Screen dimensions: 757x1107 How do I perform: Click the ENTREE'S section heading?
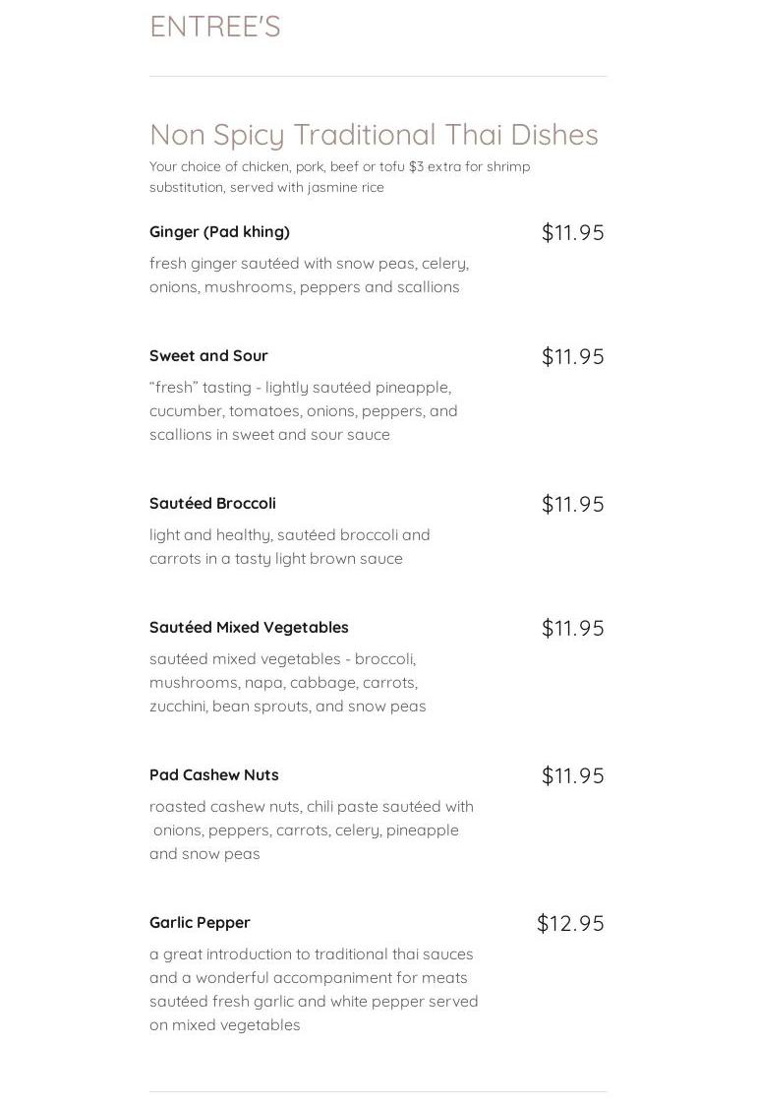click(215, 27)
